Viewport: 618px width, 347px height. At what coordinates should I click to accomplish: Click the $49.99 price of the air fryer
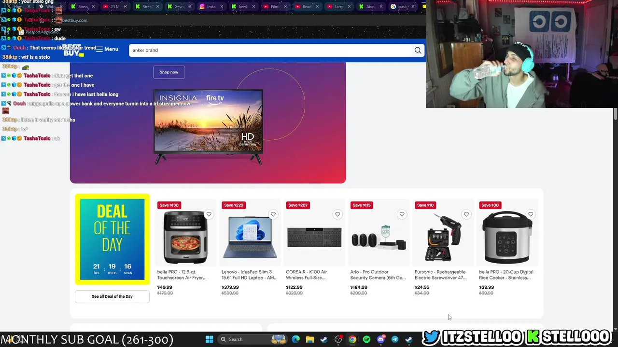165,287
